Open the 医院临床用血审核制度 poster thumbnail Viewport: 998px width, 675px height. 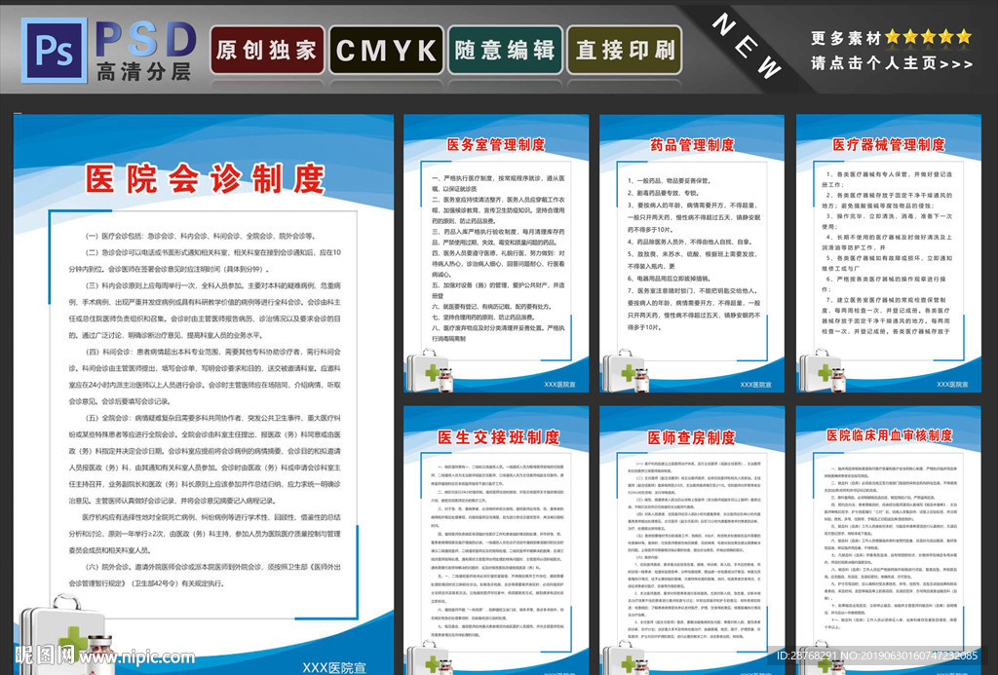(889, 541)
